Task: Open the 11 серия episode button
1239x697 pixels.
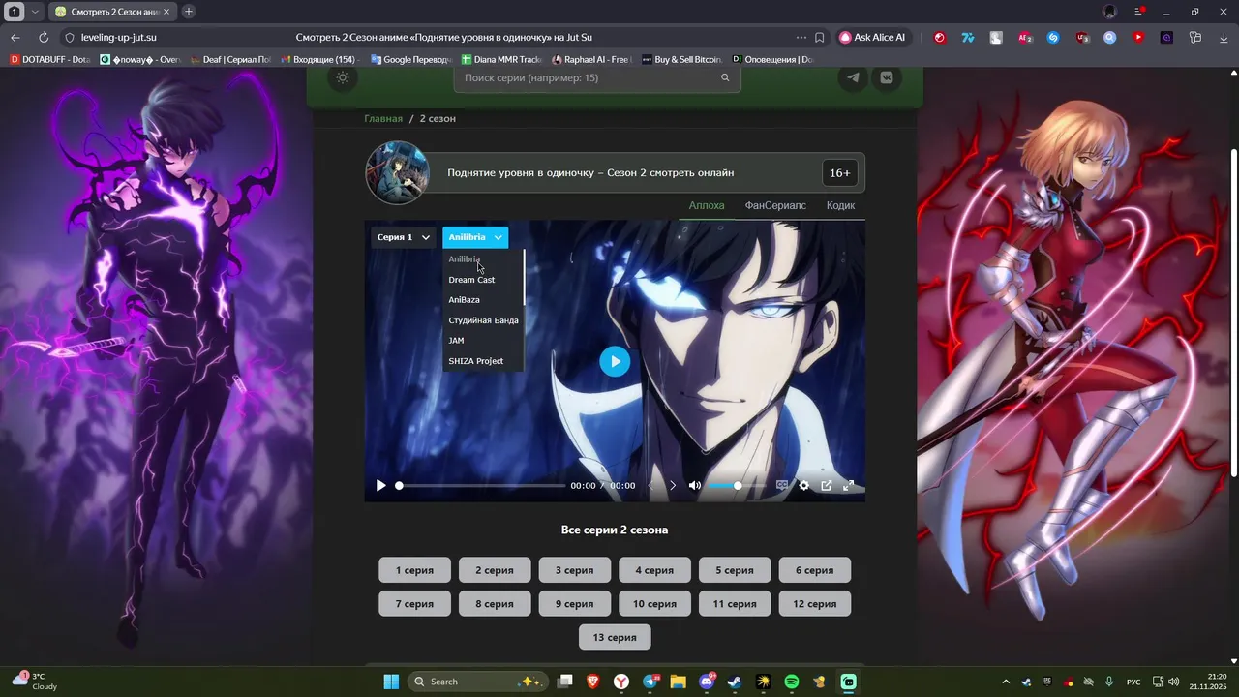Action: pos(735,603)
